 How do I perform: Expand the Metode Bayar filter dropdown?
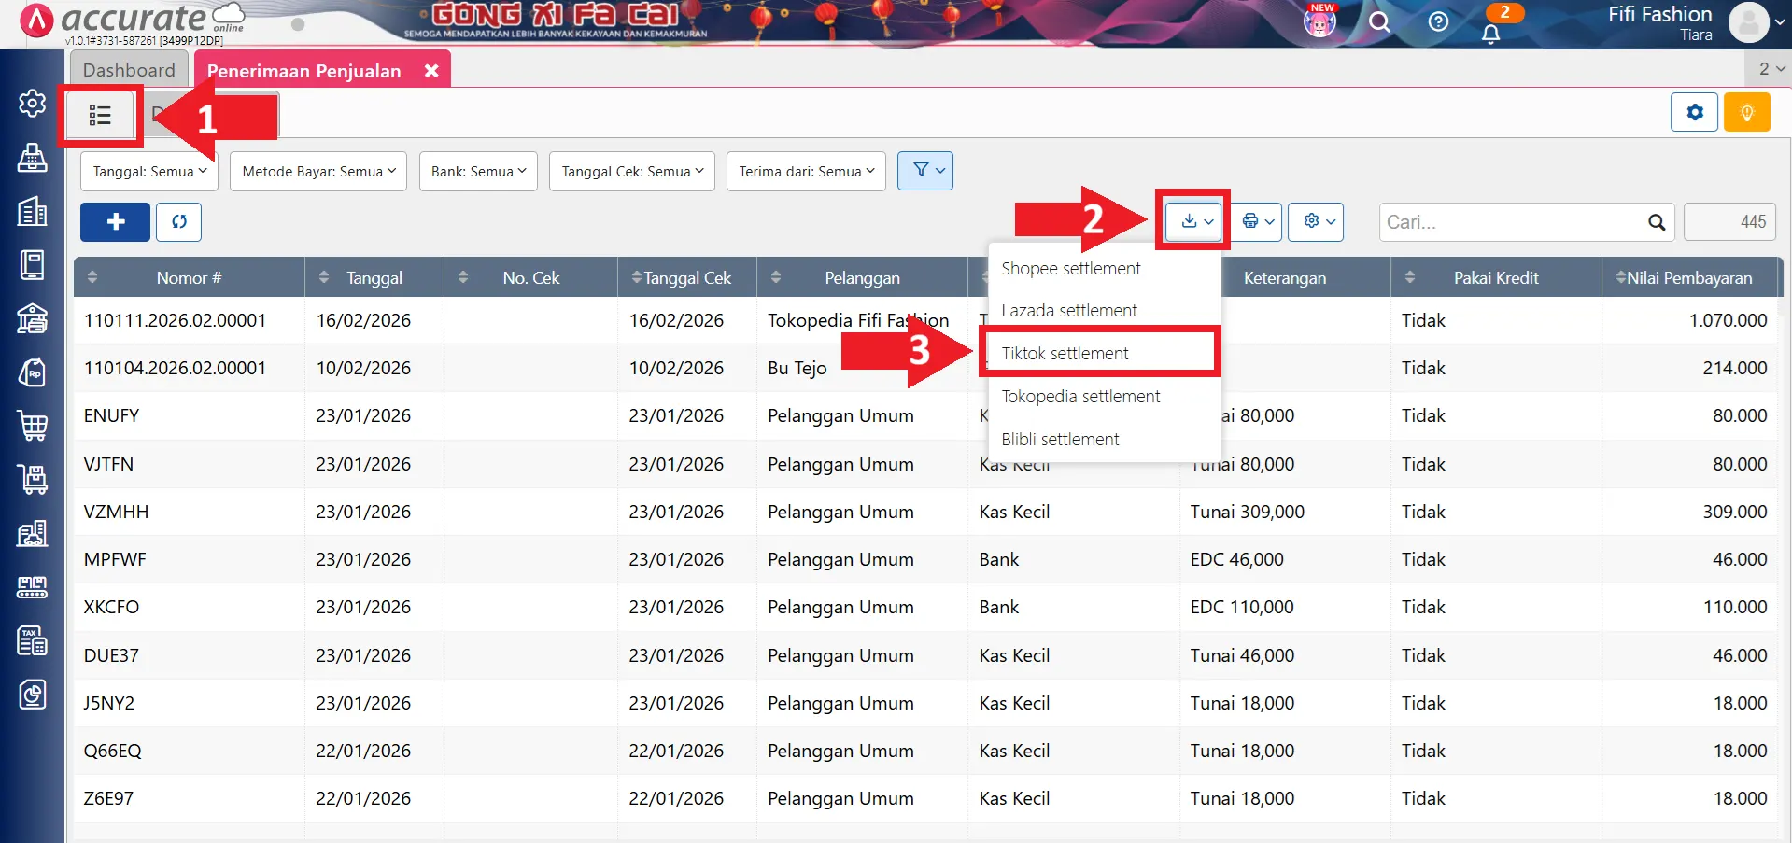[318, 172]
